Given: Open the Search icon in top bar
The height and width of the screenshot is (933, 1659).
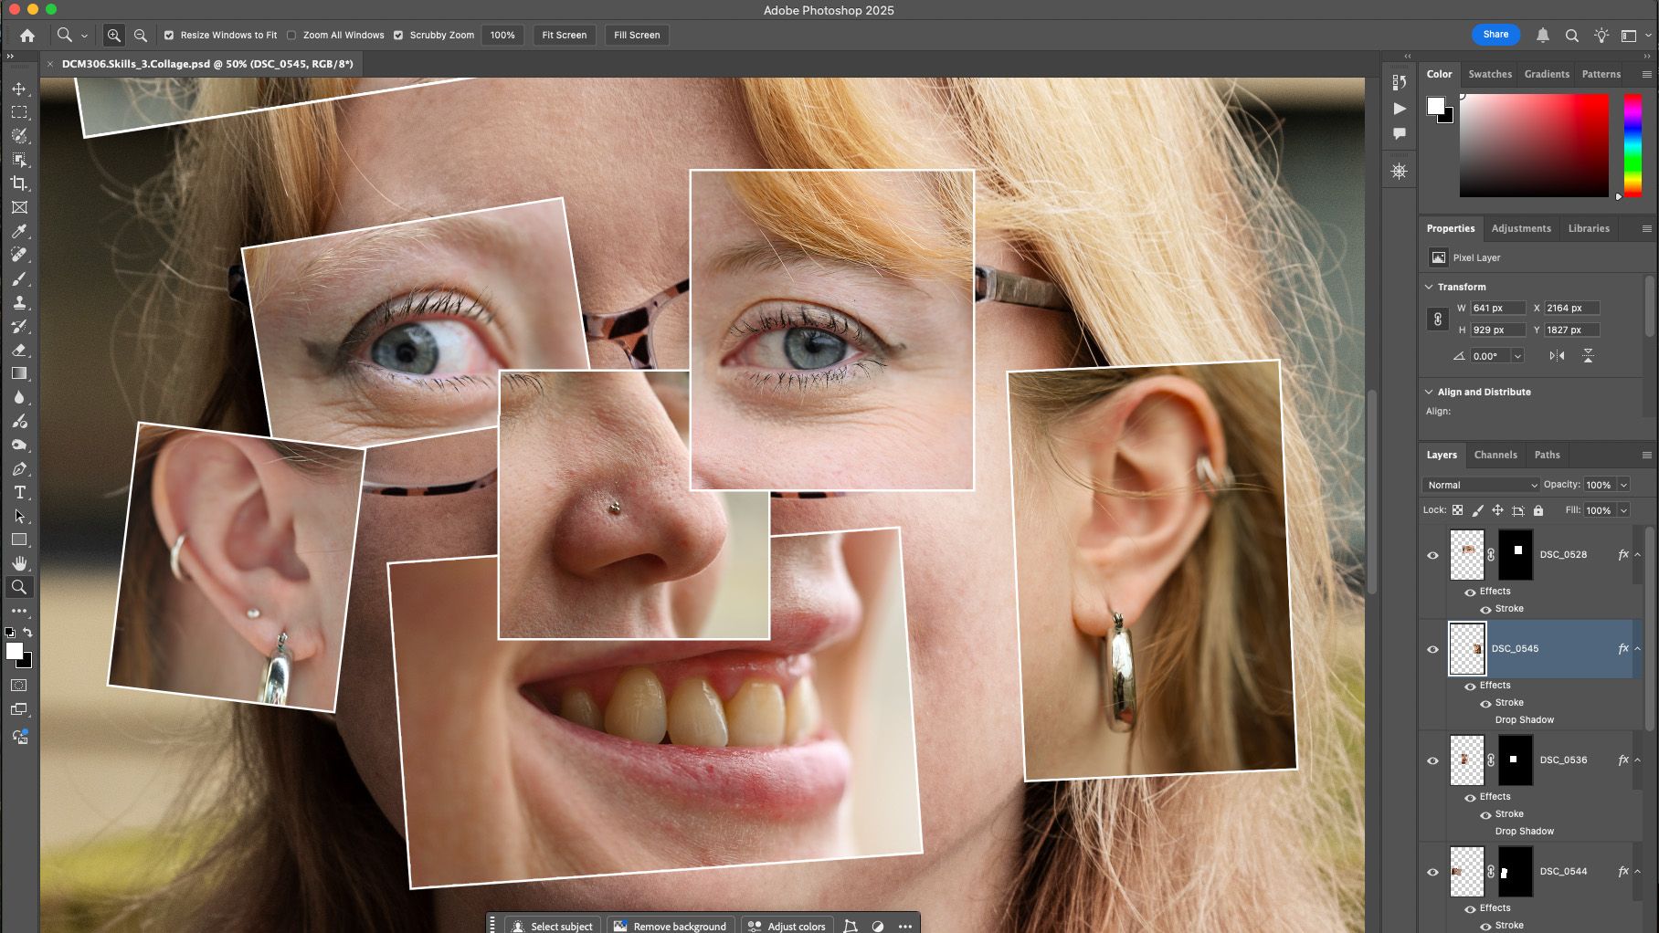Looking at the screenshot, I should pyautogui.click(x=1571, y=36).
